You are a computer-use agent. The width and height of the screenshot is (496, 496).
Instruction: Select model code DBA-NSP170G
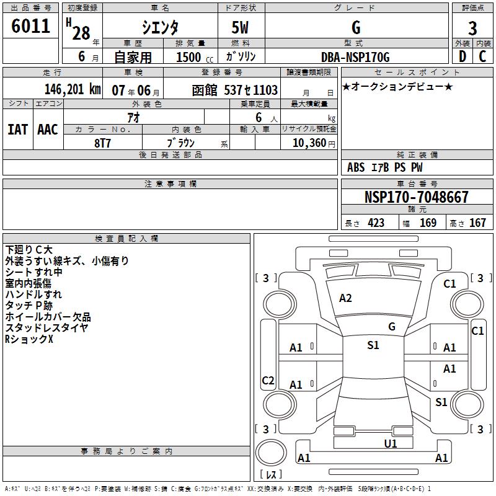(x=355, y=57)
